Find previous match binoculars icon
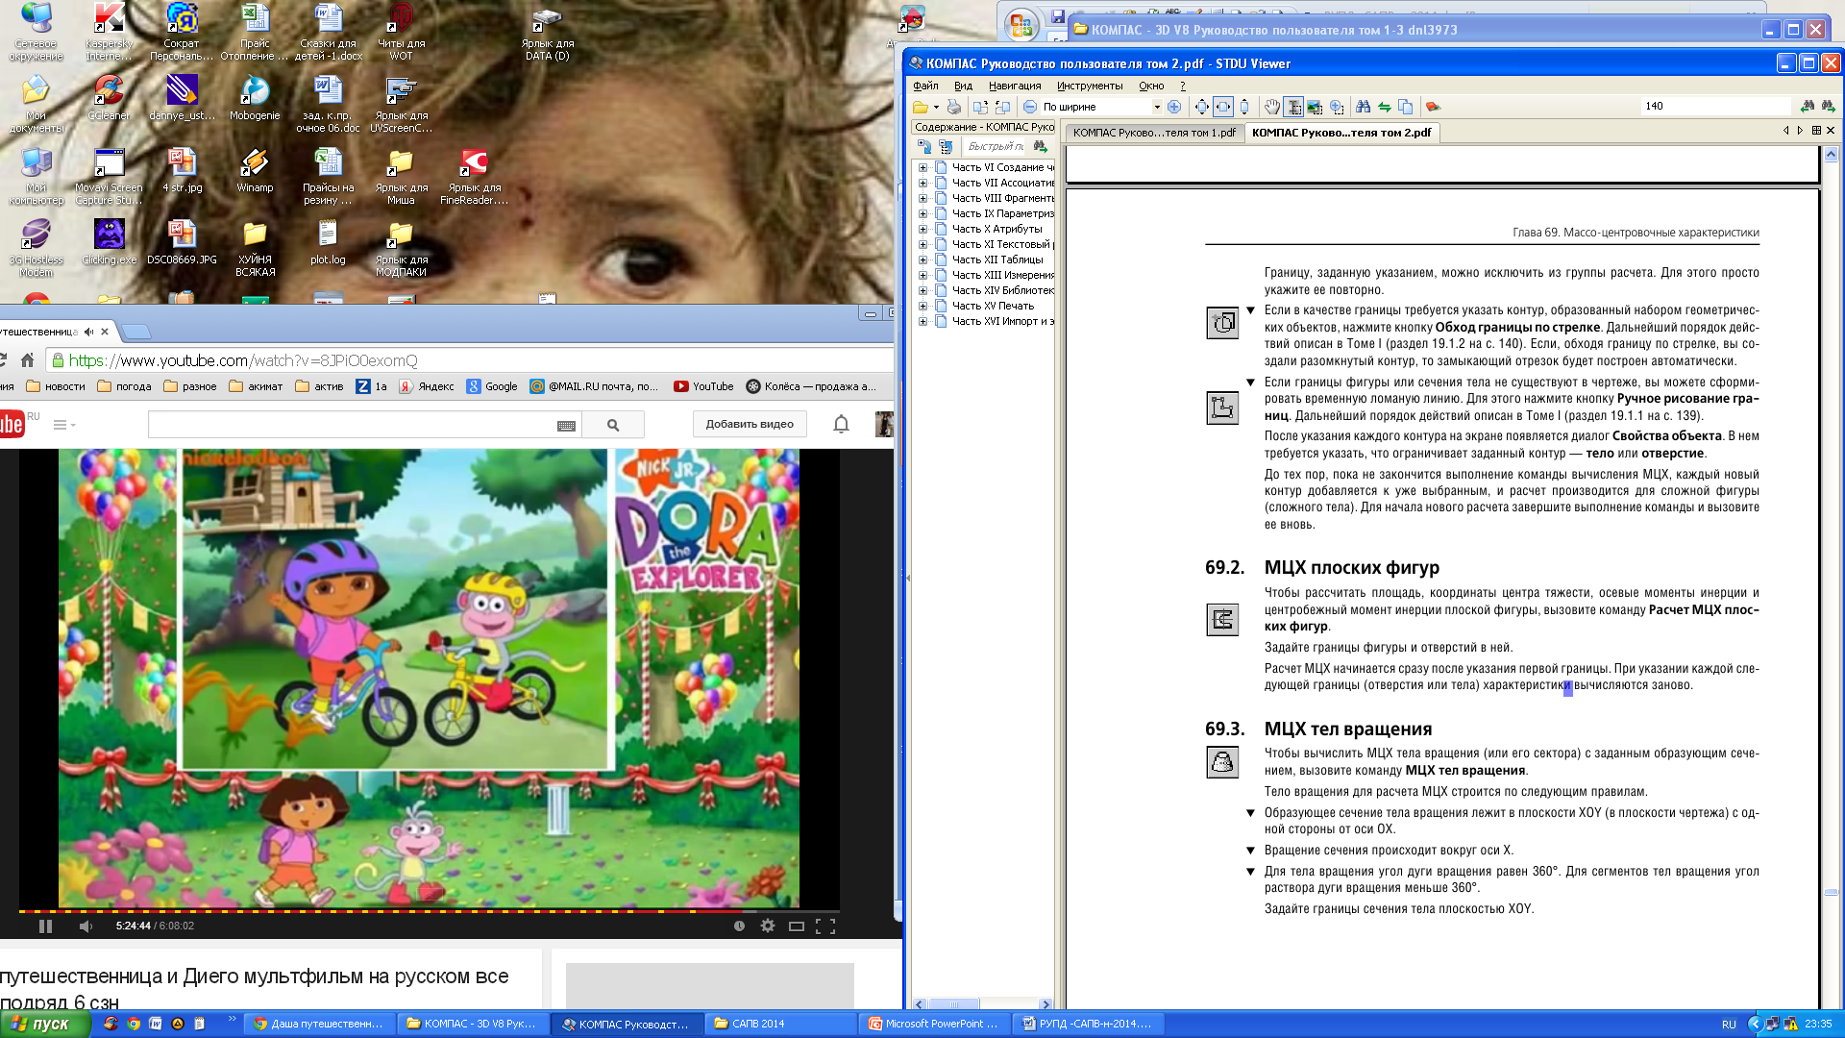Image resolution: width=1845 pixels, height=1038 pixels. tap(1808, 106)
